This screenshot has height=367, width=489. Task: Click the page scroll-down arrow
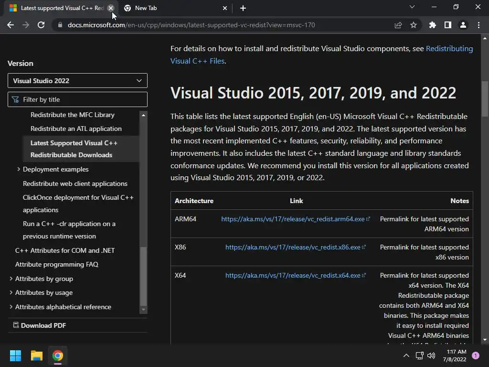coord(485,340)
